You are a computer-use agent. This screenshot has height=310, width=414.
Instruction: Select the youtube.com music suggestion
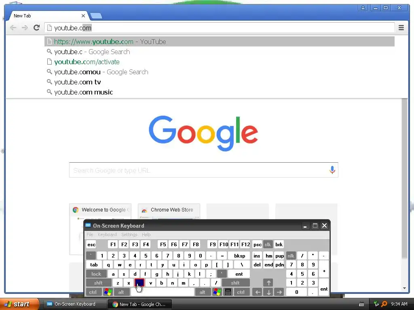(x=220, y=92)
